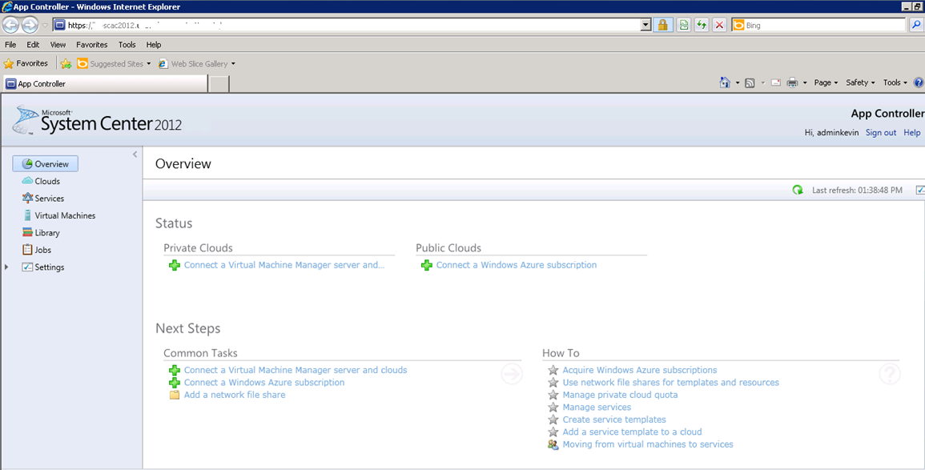Click the red X Stop button

720,25
